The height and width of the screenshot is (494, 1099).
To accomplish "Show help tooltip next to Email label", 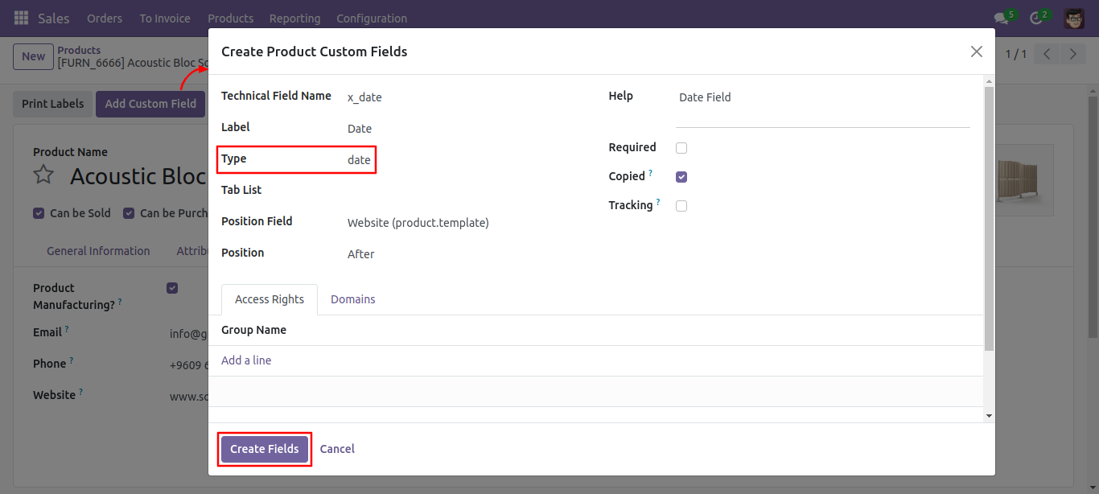I will (x=67, y=329).
